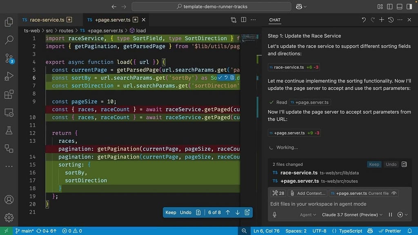Click Undo in the editor change toolbar
This screenshot has height=235, width=418.
186,212
